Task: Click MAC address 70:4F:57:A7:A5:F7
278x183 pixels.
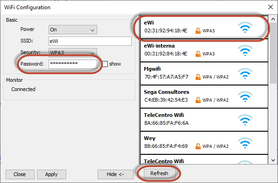Action: pos(167,77)
